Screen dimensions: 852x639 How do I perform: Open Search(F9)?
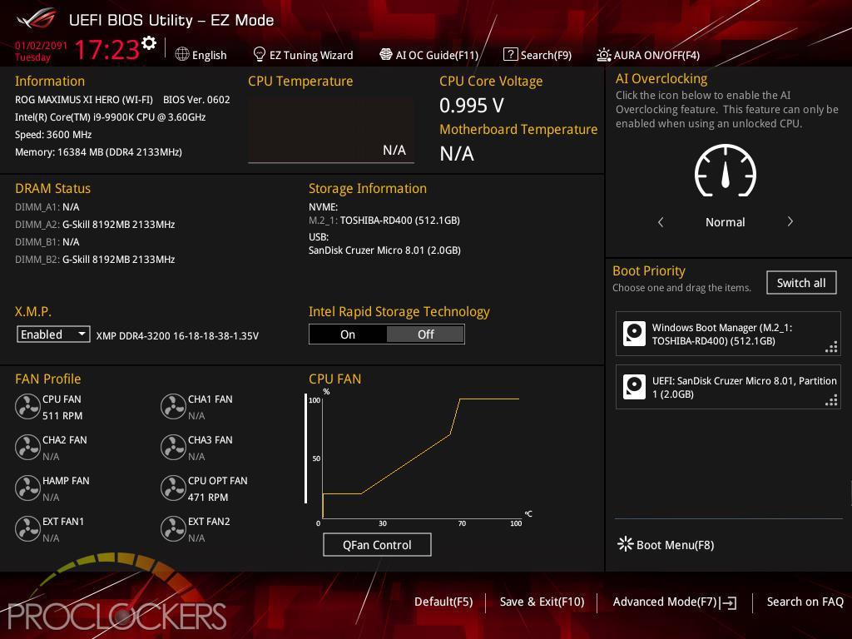(538, 55)
